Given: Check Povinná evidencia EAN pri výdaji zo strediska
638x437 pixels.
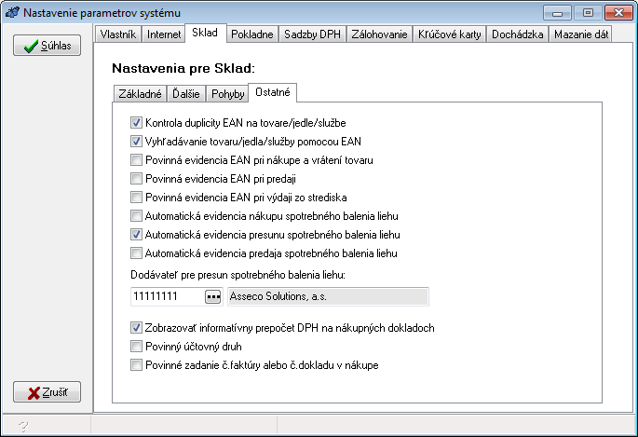Looking at the screenshot, I should tap(136, 198).
